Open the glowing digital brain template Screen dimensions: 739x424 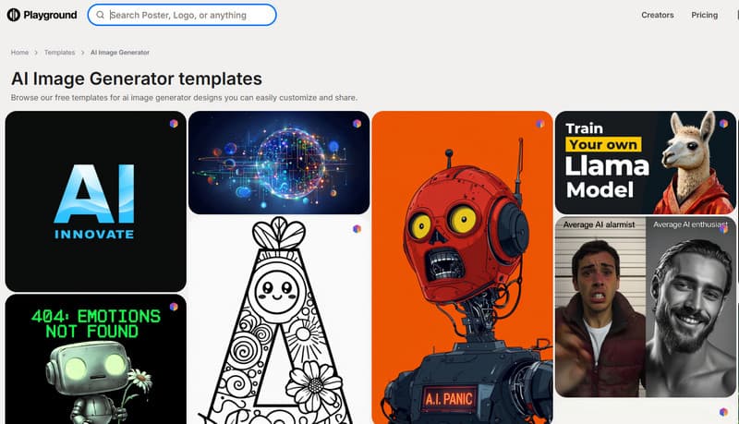(x=278, y=164)
